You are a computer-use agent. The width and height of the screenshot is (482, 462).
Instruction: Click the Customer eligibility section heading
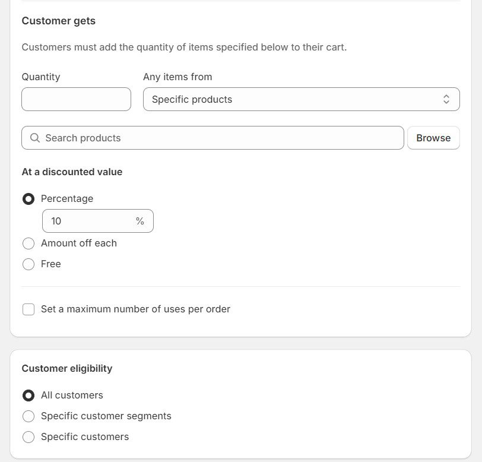(66, 368)
